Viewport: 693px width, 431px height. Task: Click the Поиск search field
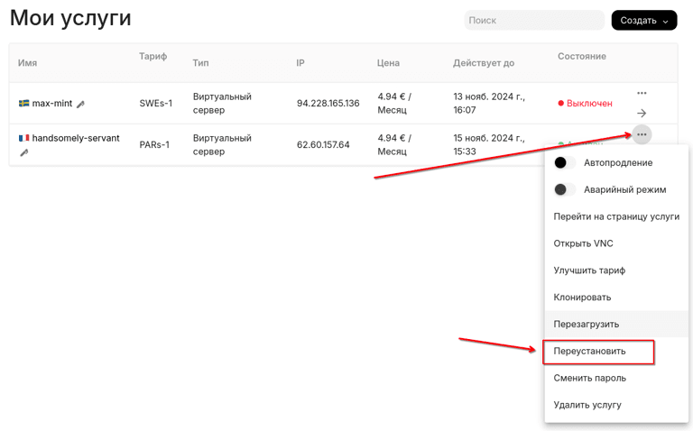533,21
